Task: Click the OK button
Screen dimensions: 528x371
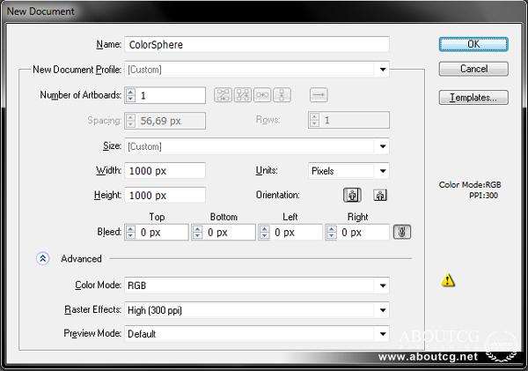Action: pos(473,43)
